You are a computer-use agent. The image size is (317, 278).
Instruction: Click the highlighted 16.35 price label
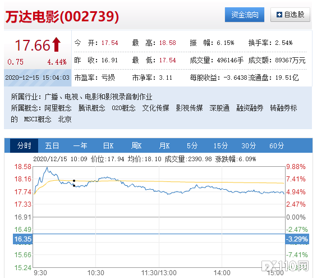[x=22, y=239]
